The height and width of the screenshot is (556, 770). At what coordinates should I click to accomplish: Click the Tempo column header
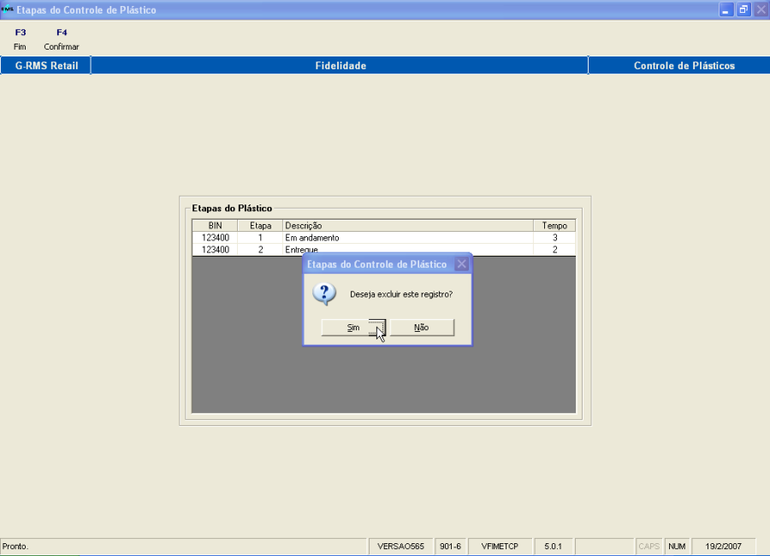click(554, 226)
